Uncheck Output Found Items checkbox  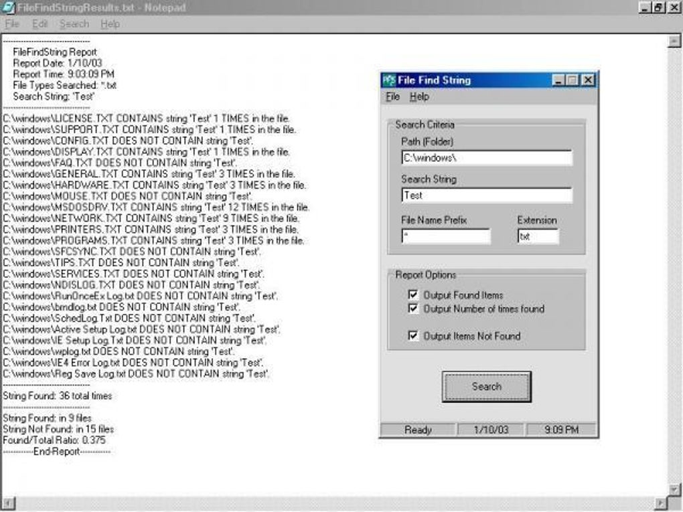(x=413, y=294)
